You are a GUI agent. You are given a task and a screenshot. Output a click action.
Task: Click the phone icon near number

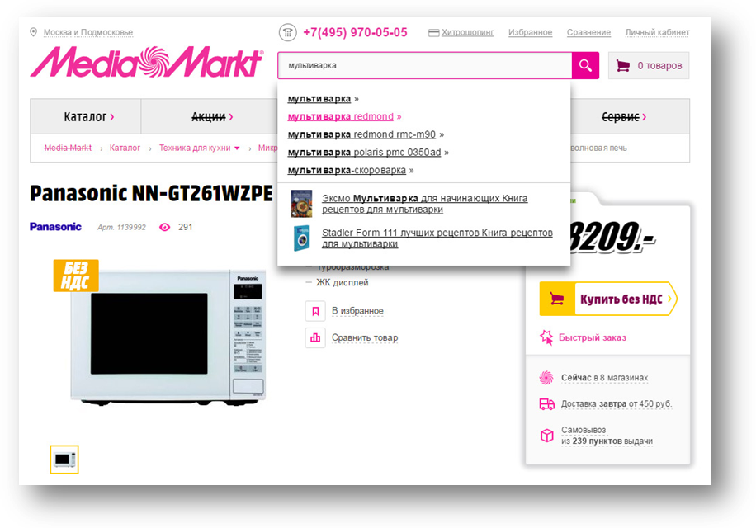coord(288,33)
